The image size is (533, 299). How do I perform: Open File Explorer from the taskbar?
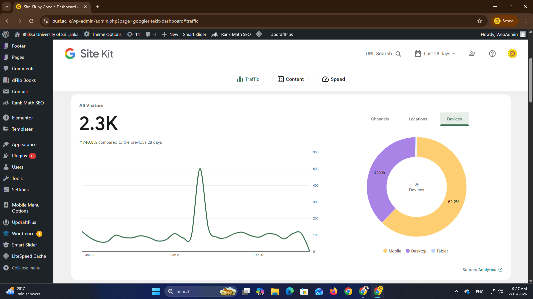[275, 291]
